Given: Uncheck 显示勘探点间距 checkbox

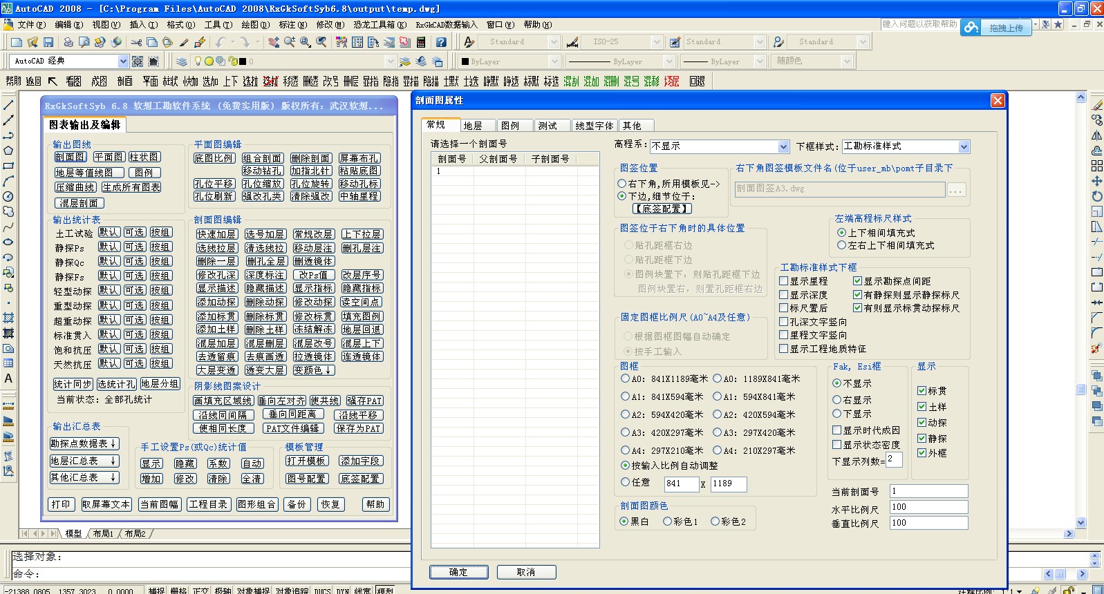Looking at the screenshot, I should click(857, 281).
